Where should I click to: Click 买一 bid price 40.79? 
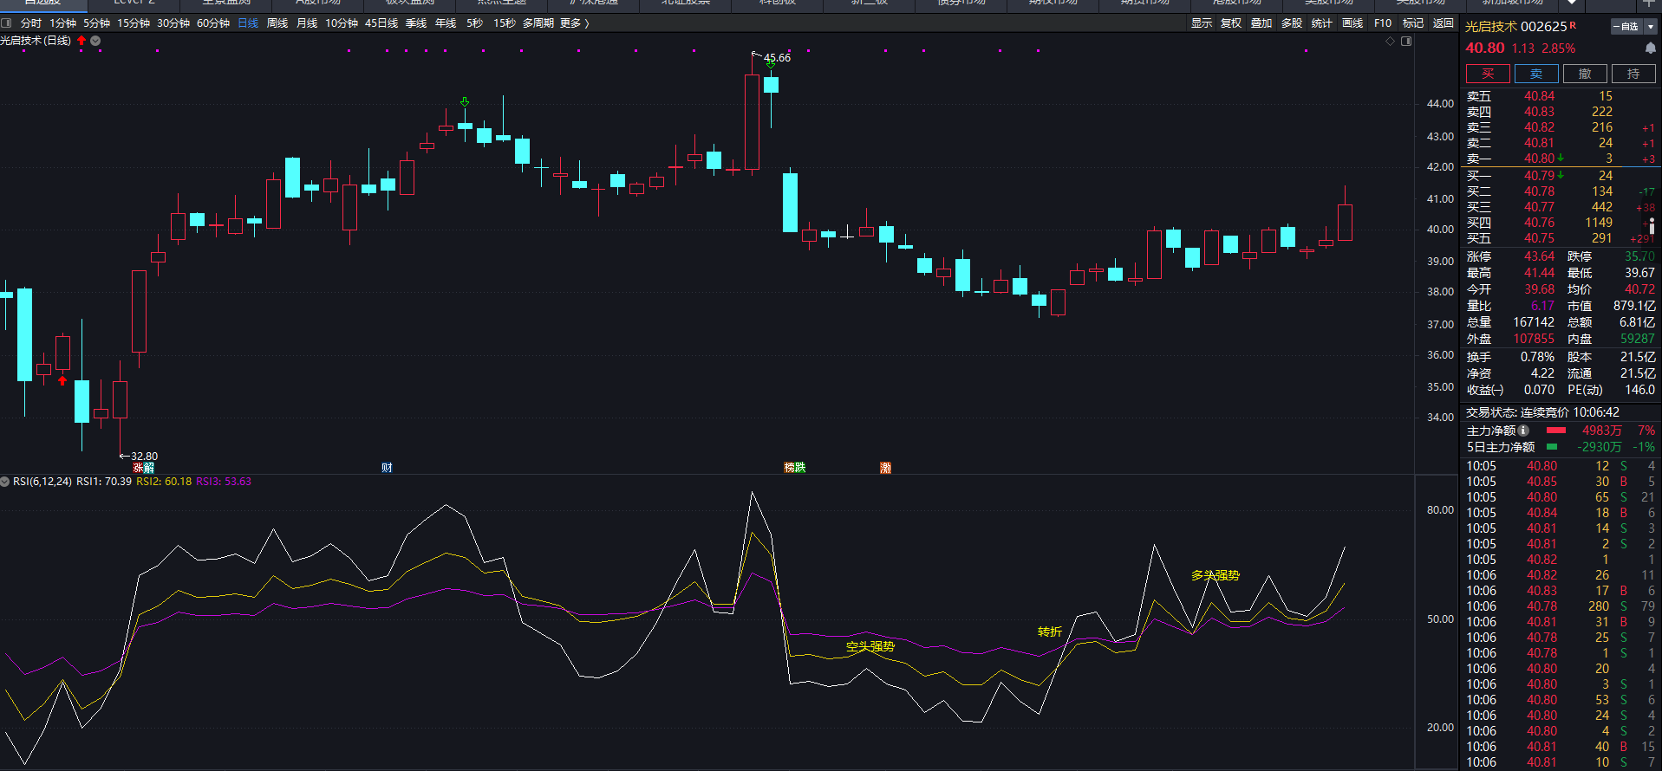pos(1540,176)
